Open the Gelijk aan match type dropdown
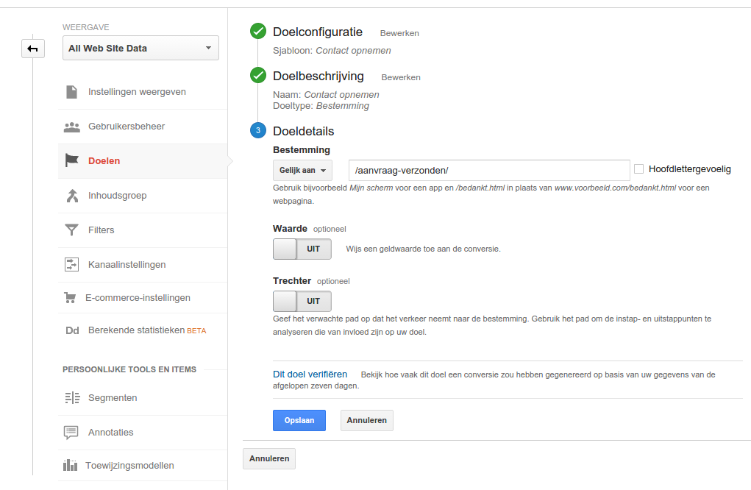 point(302,171)
